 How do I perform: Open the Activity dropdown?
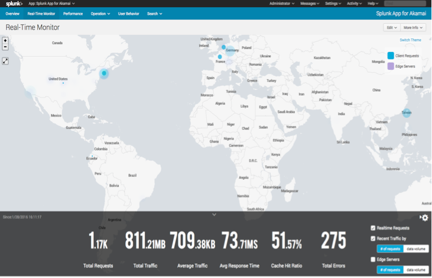(355, 4)
